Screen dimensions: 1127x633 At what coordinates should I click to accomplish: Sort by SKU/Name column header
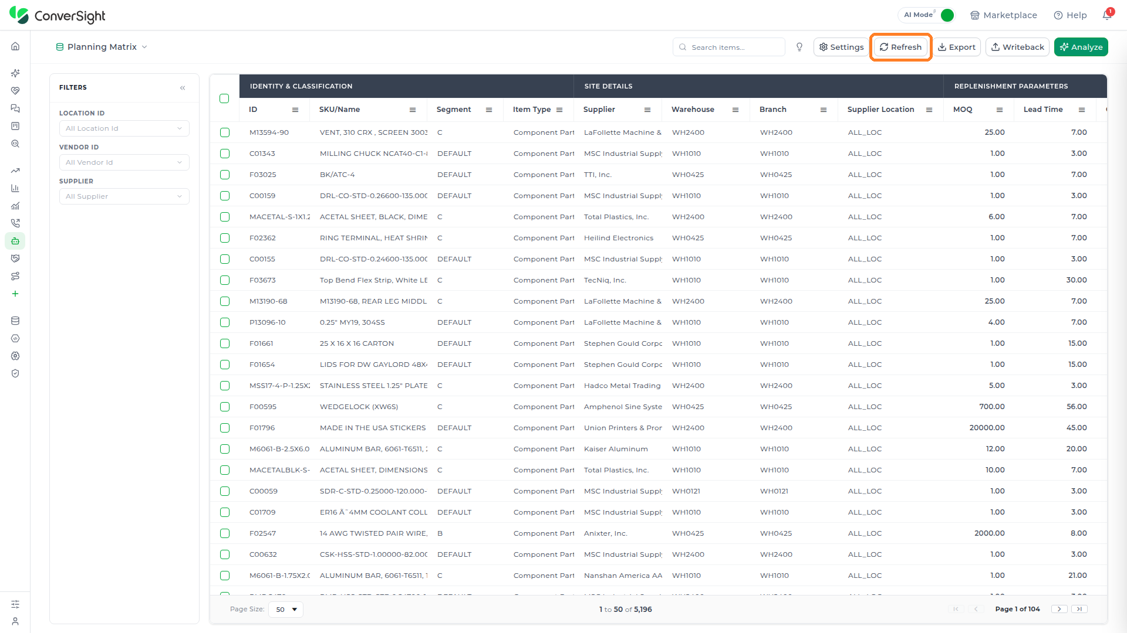[340, 110]
